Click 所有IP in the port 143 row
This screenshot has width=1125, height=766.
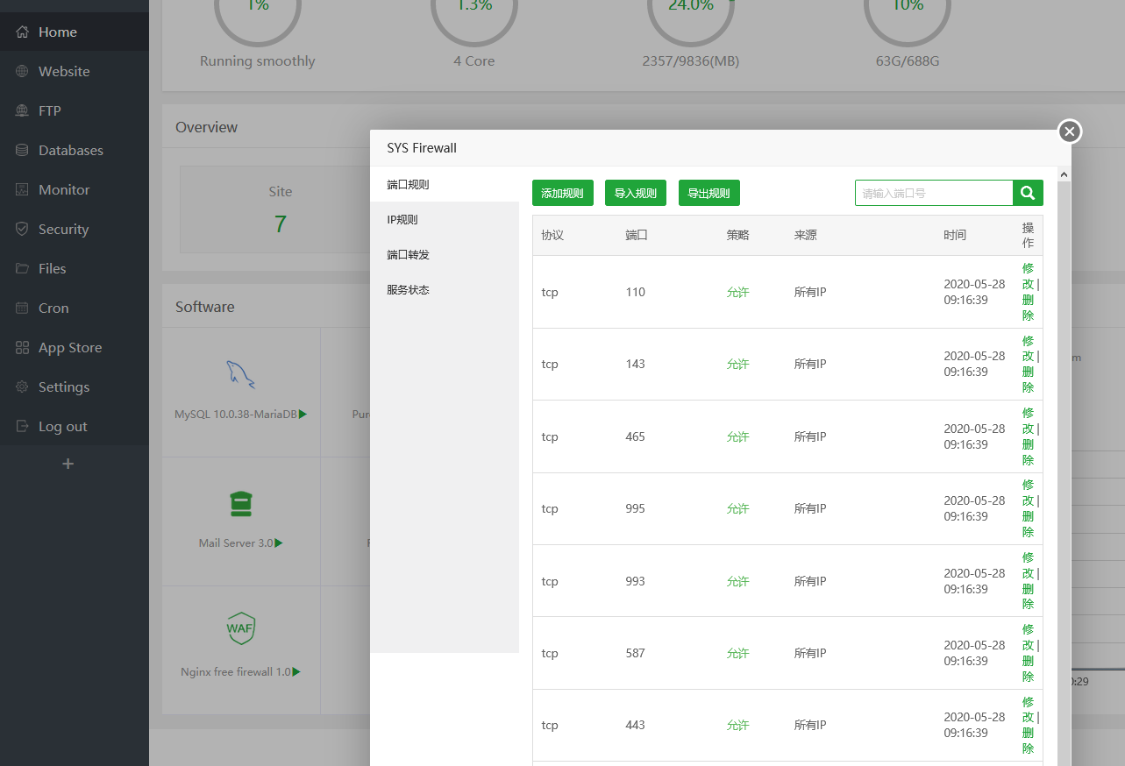coord(810,364)
